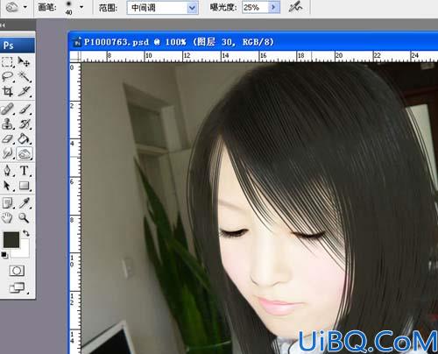This screenshot has width=438, height=354.
Task: Reset default foreground and background colors
Action: (4, 255)
